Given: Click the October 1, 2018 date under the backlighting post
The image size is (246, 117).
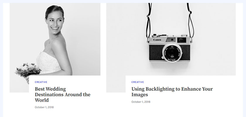Looking at the screenshot, I should tap(141, 102).
